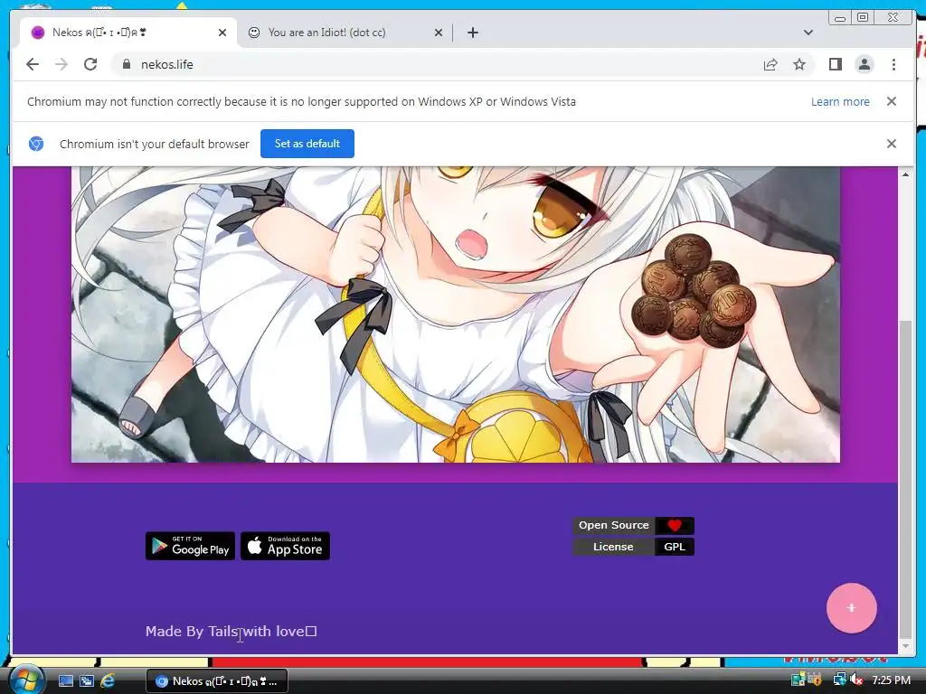Viewport: 926px width, 694px height.
Task: Click the taskbar clock showing 7:25 PM
Action: pyautogui.click(x=891, y=680)
